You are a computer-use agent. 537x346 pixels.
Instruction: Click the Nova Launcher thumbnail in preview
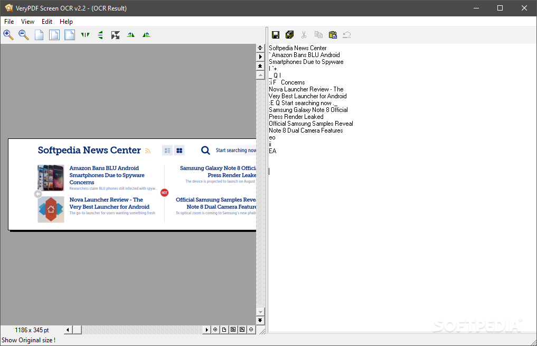(x=51, y=209)
